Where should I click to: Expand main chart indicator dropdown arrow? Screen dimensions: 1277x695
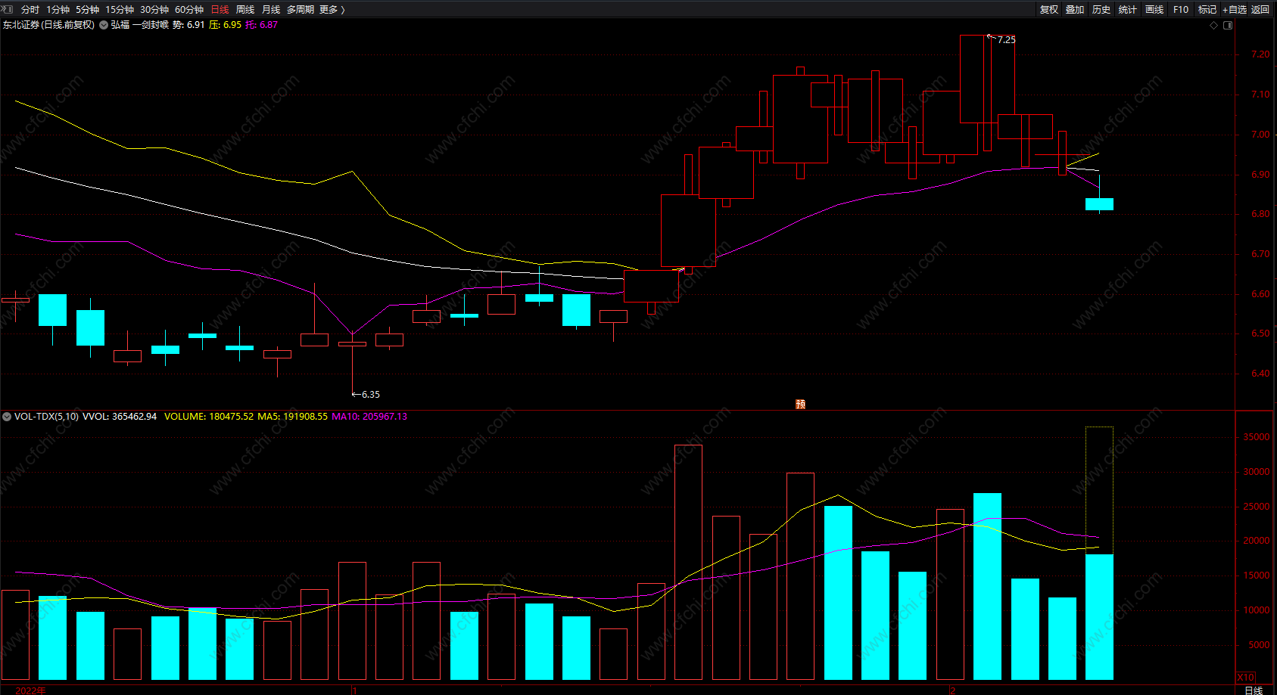pos(104,25)
